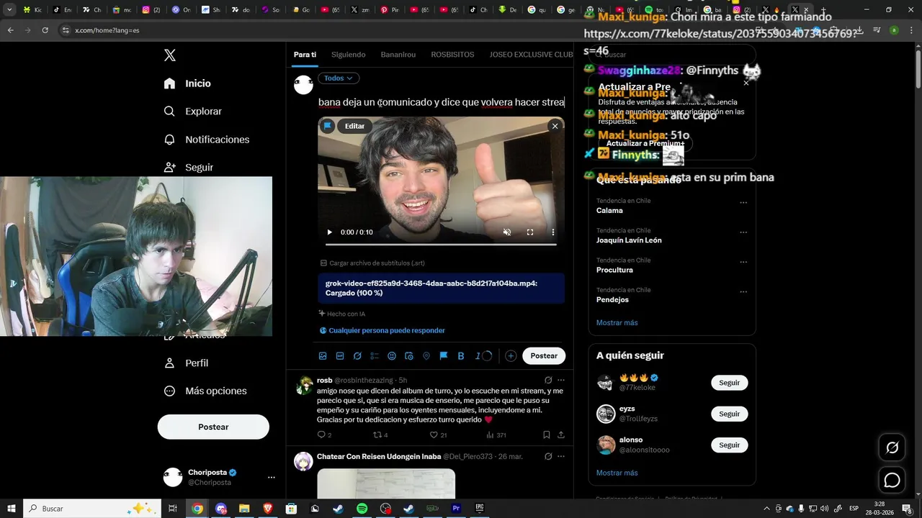Open Perfil in the sidebar
Viewport: 922px width, 518px height.
(187, 363)
